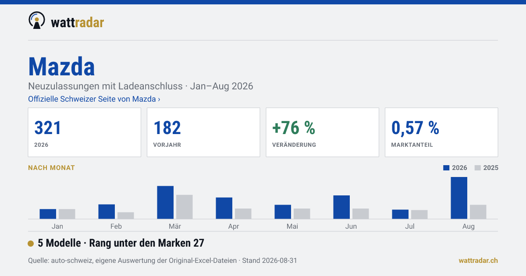
Task: Click the blue April 2026 bar
Action: tap(224, 208)
